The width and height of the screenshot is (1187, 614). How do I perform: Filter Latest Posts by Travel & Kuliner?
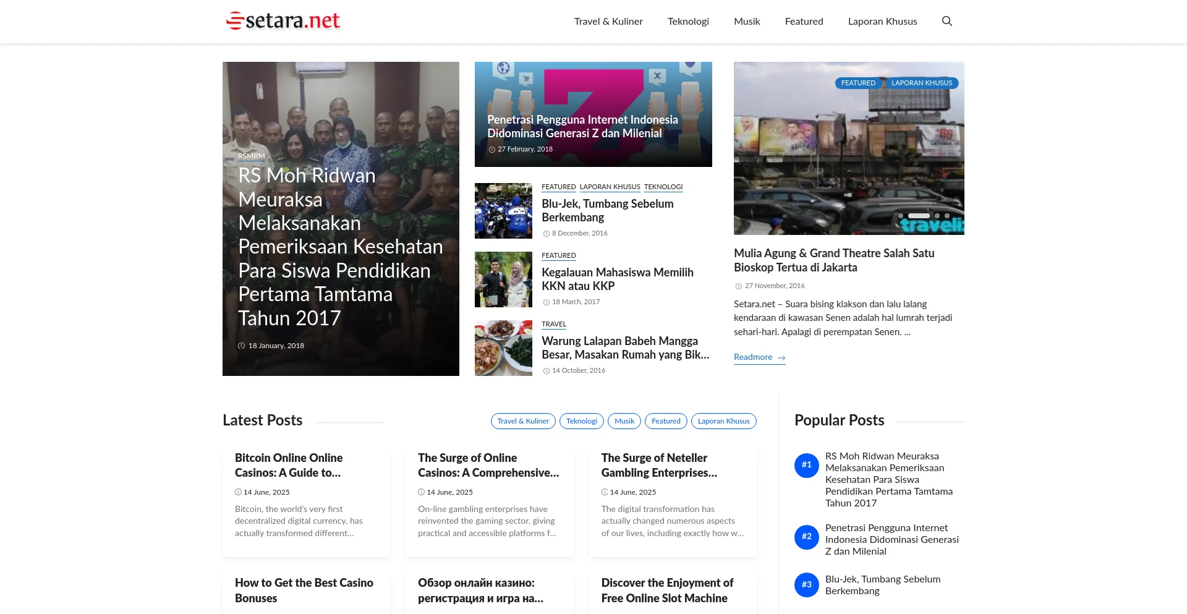coord(523,421)
